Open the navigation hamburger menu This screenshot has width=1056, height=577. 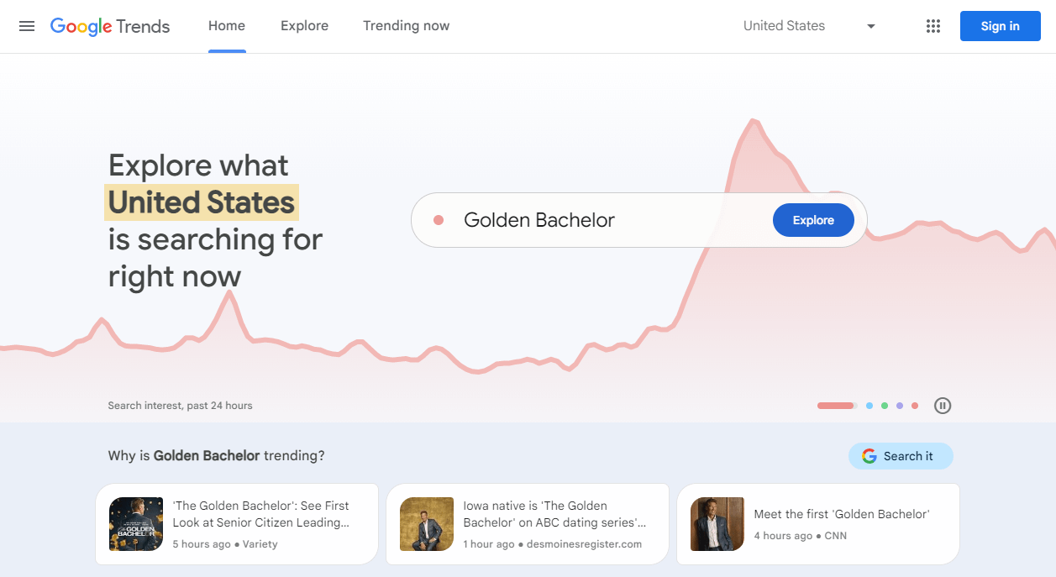click(x=26, y=26)
